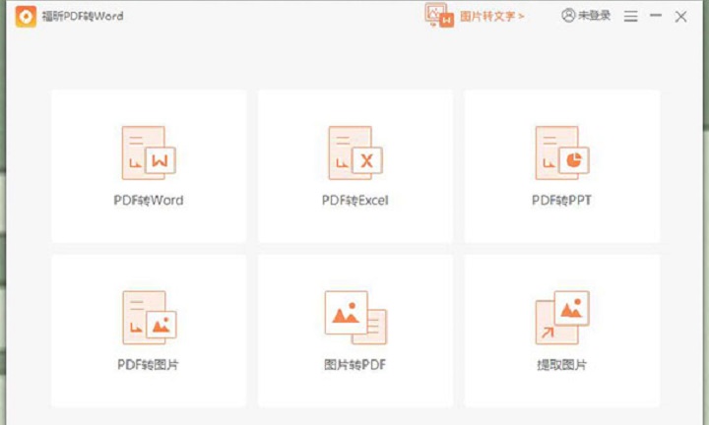
Task: Follow the 图片转文字 > link
Action: click(492, 17)
